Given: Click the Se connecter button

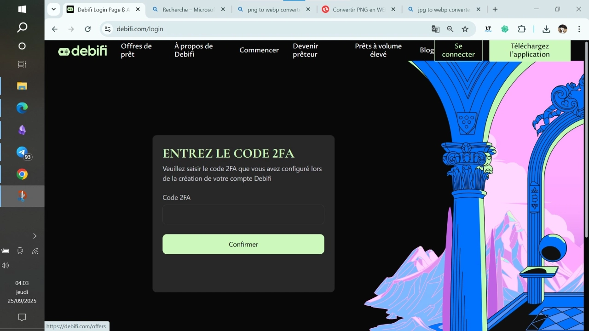Looking at the screenshot, I should (x=458, y=50).
